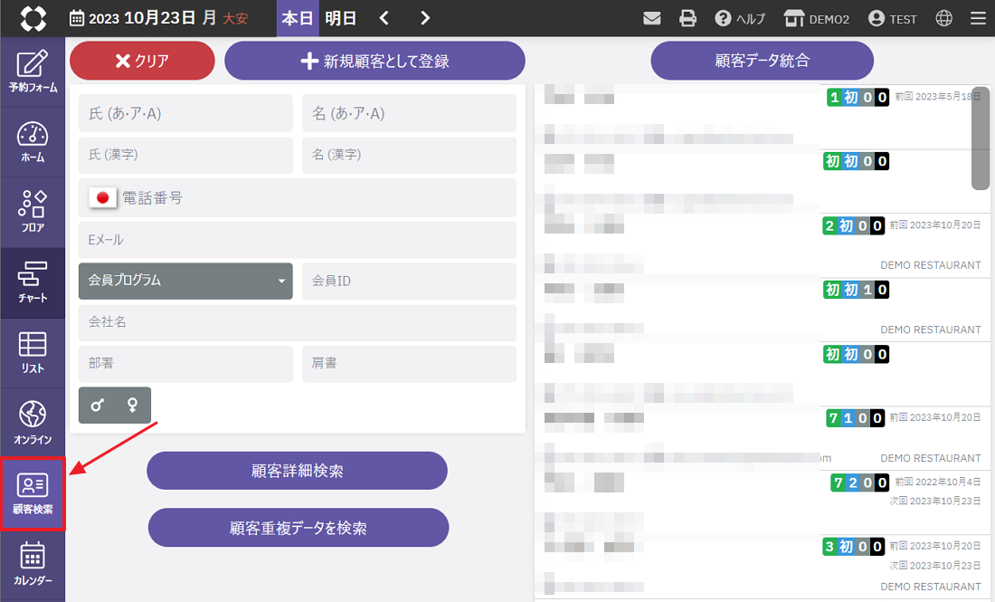Switch to チャート chart view
The width and height of the screenshot is (995, 602).
coord(33,282)
